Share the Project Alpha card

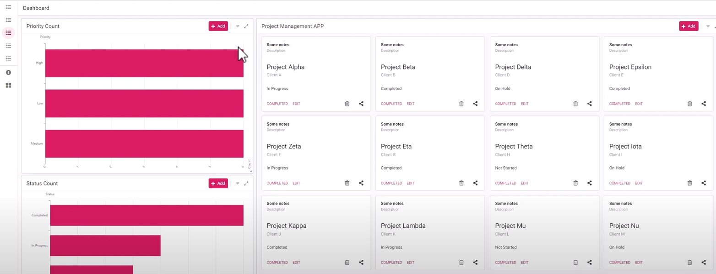361,104
